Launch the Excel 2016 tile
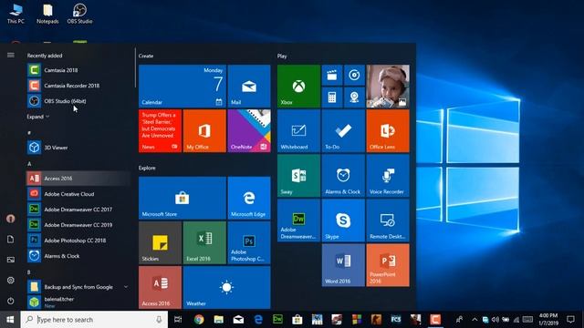The height and width of the screenshot is (328, 584). pos(204,242)
